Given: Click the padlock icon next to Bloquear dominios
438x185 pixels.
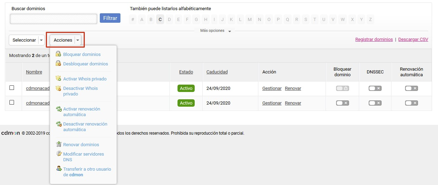Looking at the screenshot, I should pyautogui.click(x=59, y=54).
